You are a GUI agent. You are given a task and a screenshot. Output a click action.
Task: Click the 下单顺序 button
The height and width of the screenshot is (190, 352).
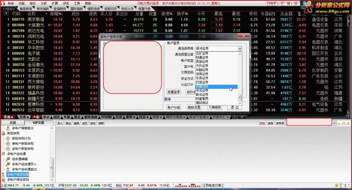214,107
